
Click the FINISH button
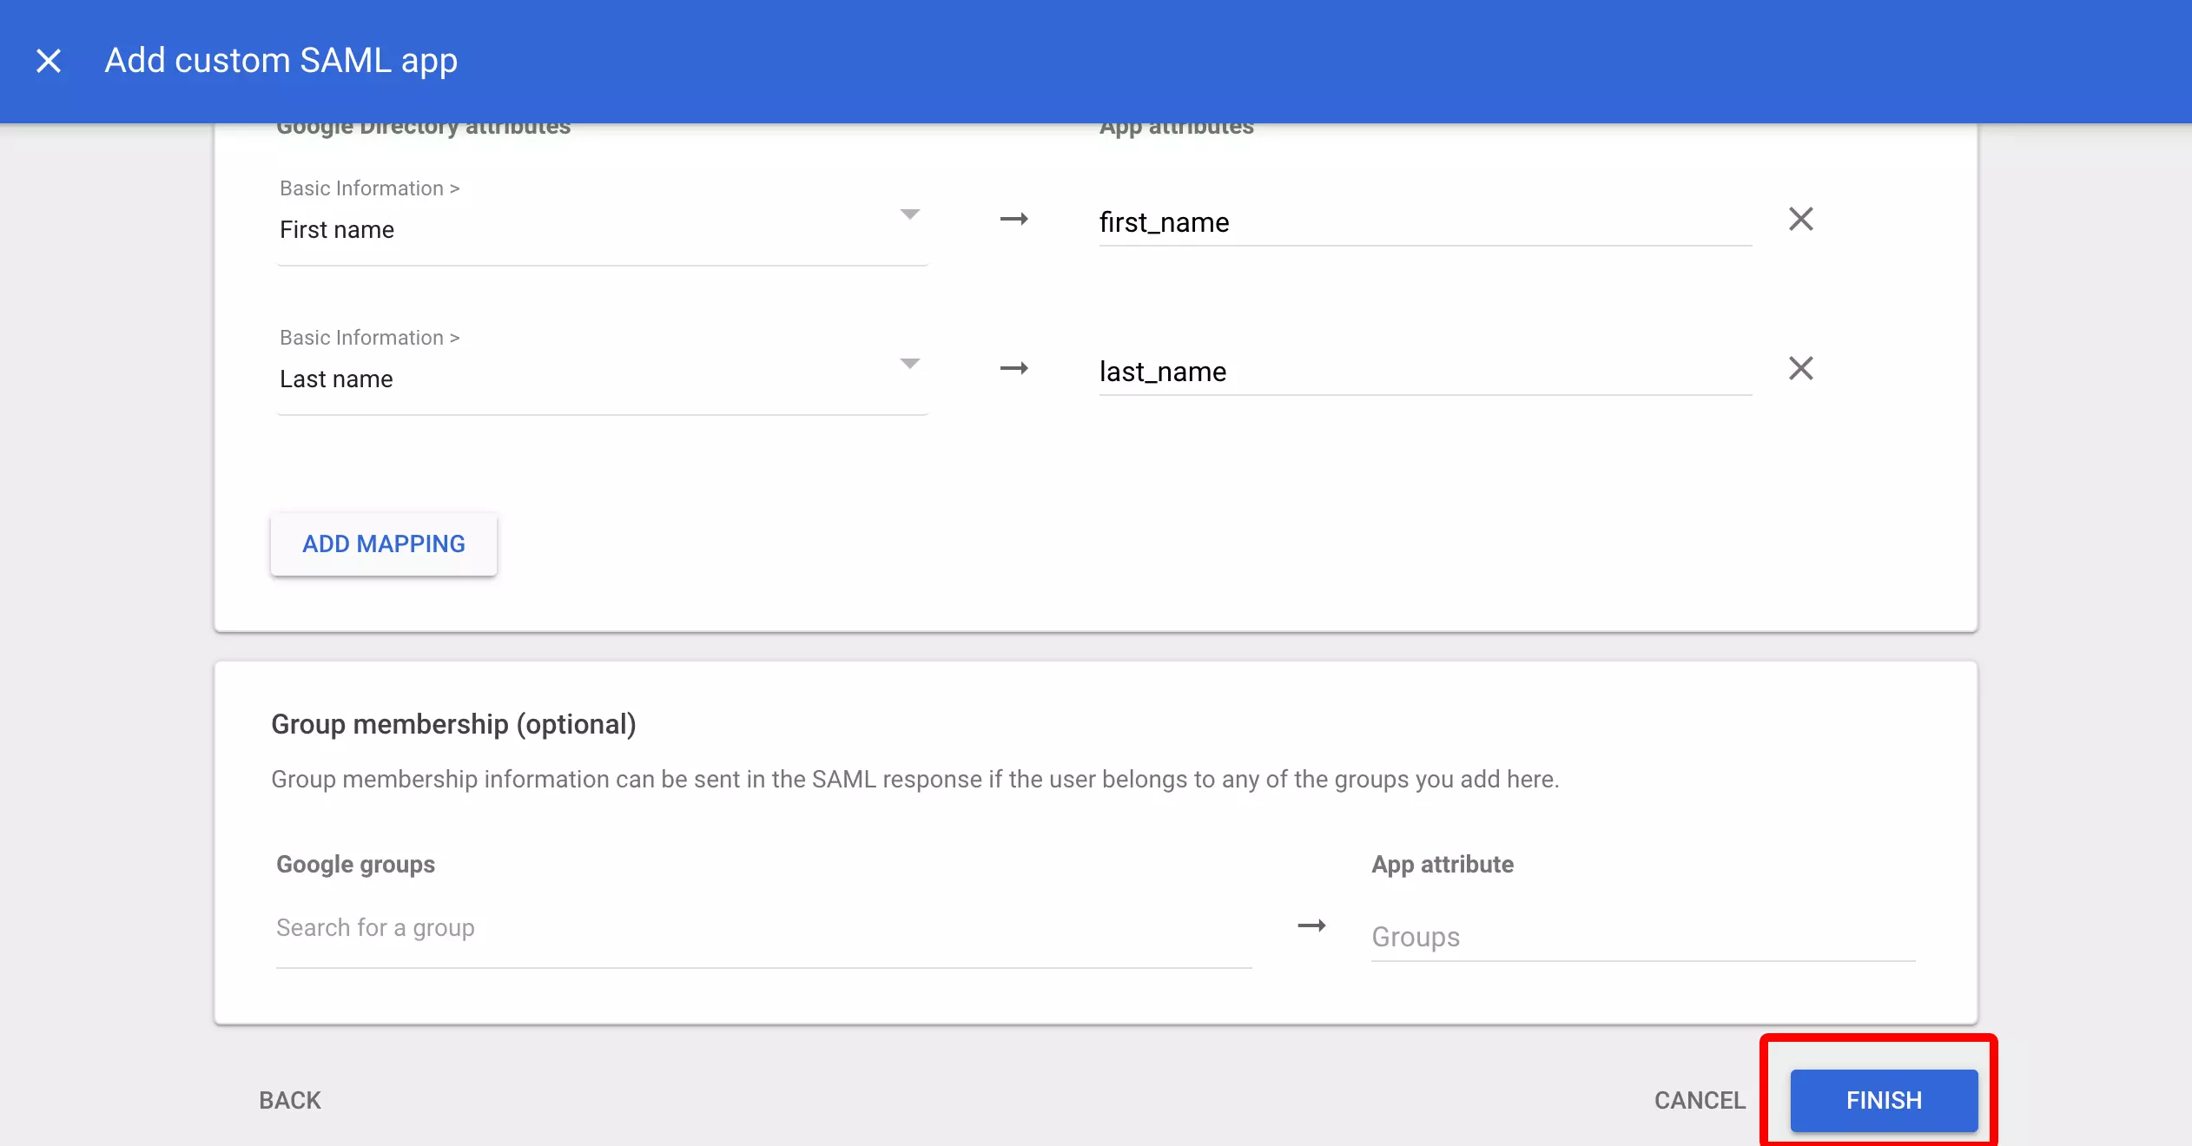pyautogui.click(x=1885, y=1100)
